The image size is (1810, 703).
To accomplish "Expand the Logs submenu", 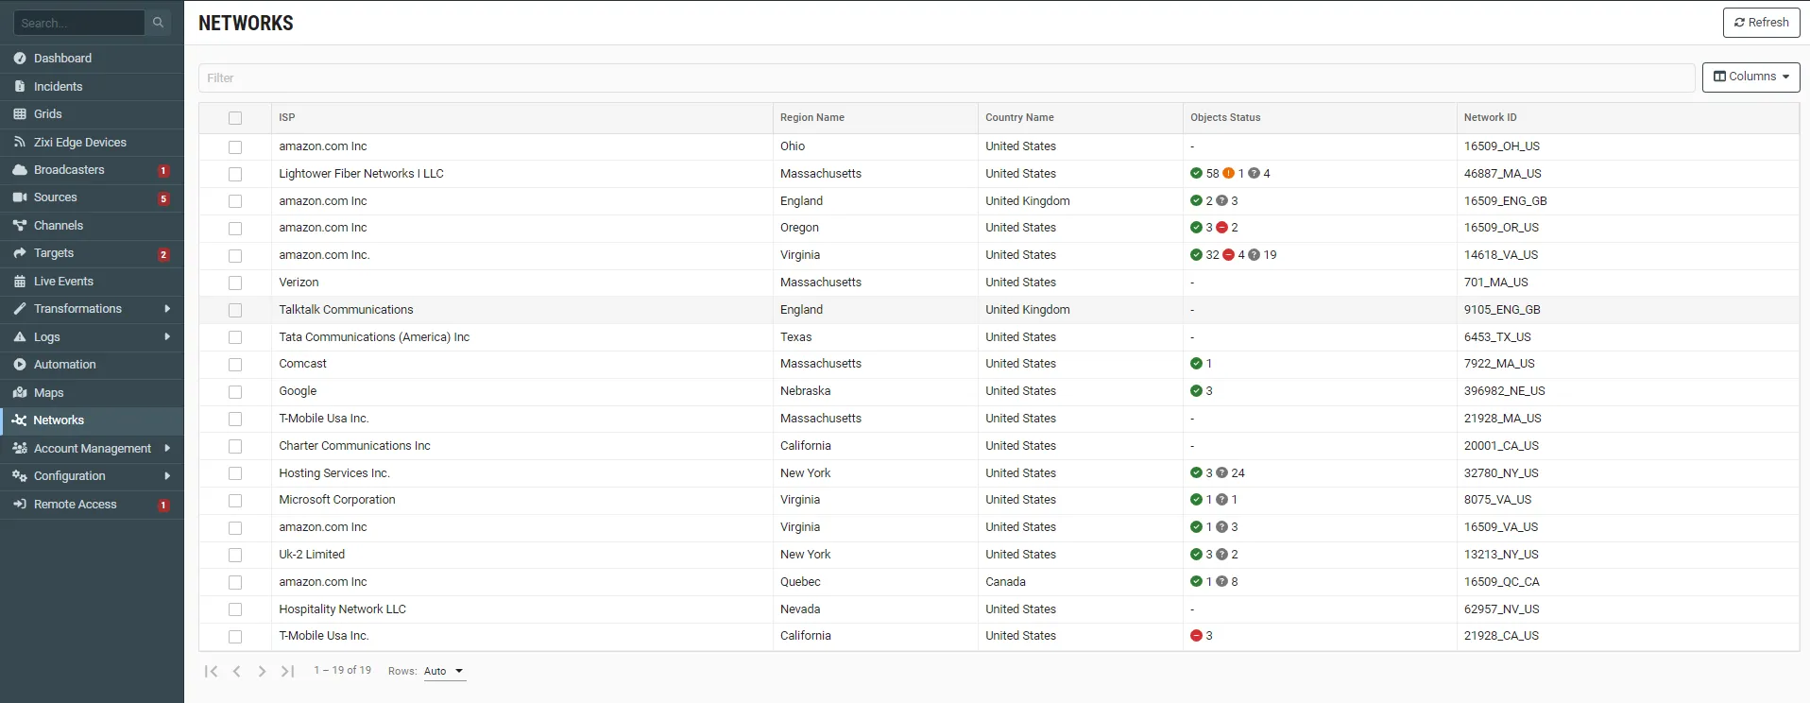I will point(167,337).
